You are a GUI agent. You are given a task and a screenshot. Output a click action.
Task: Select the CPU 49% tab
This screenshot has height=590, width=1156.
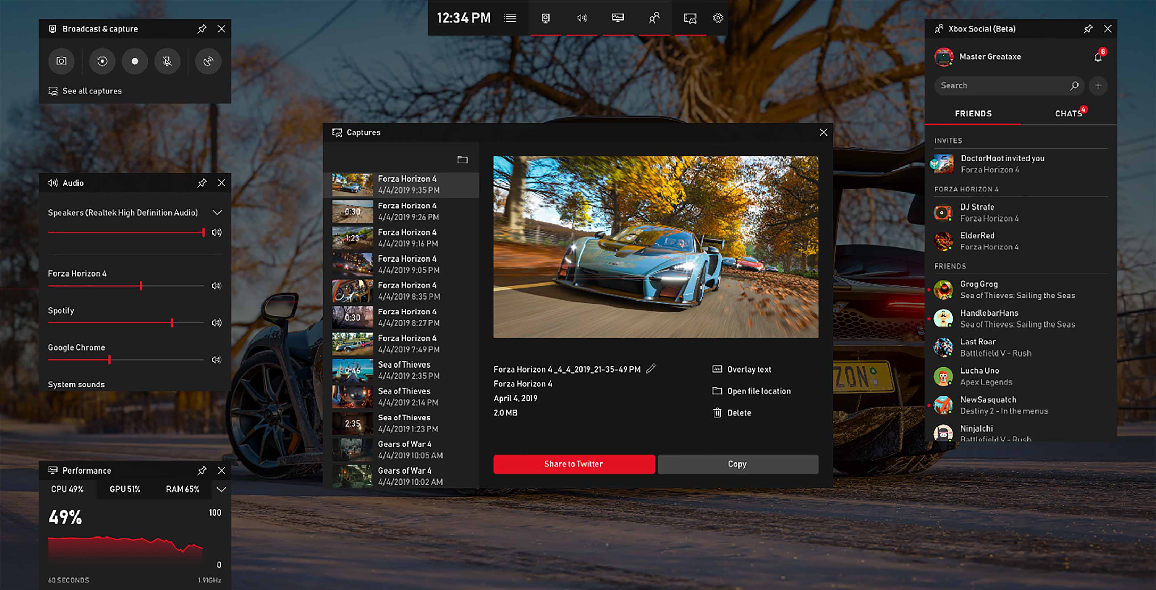67,489
